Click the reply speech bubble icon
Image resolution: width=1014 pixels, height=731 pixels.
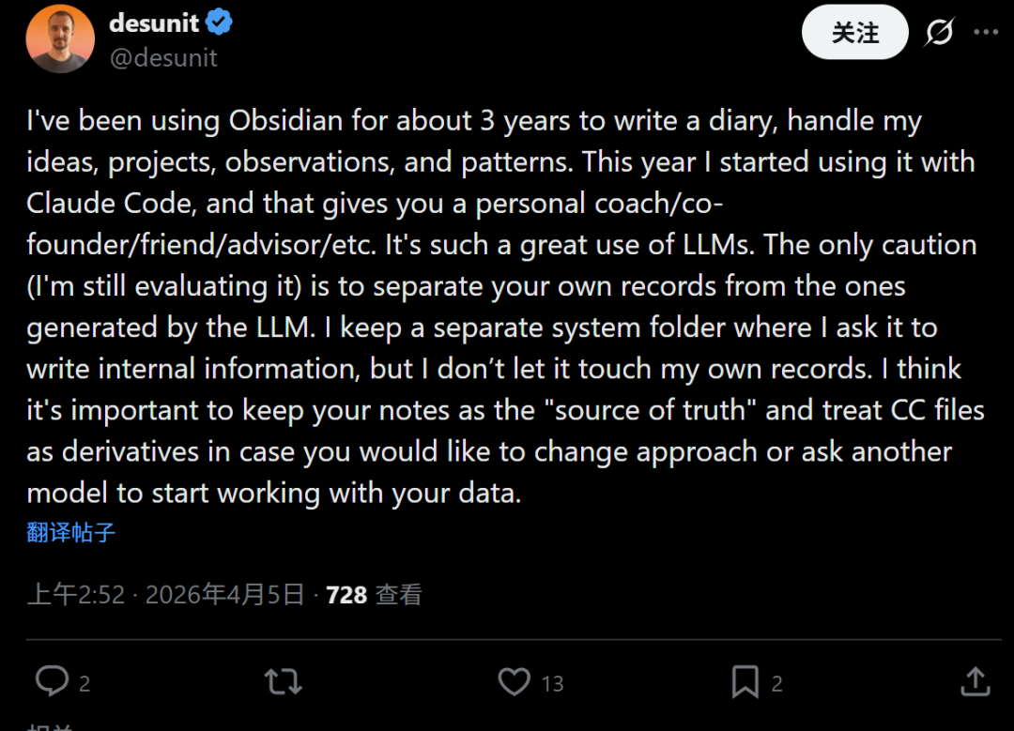51,682
